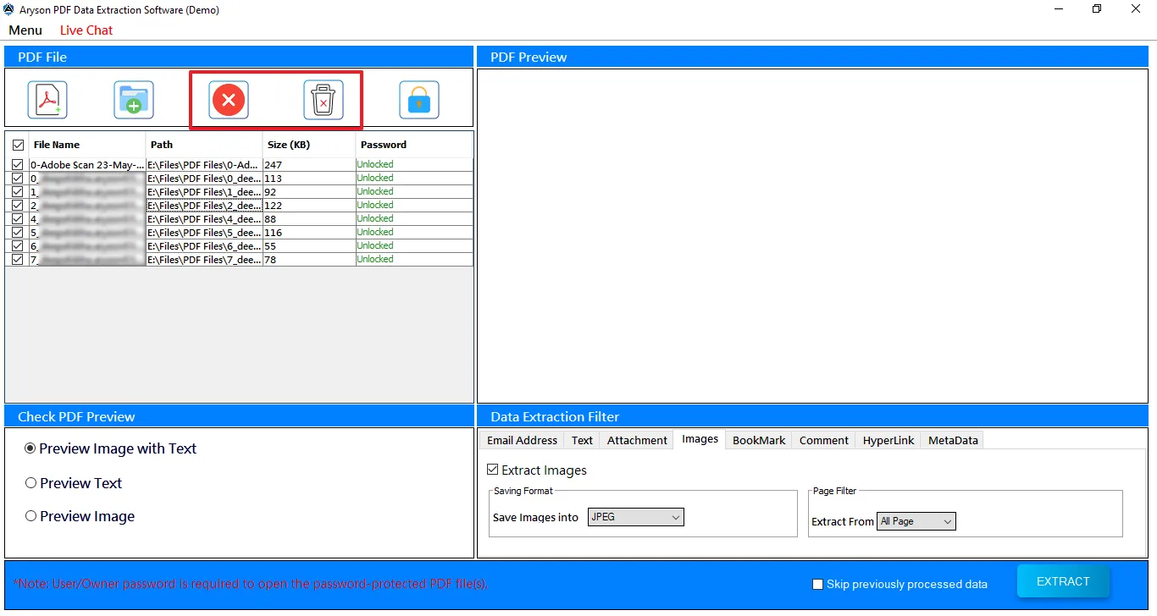Click the Path column header
The height and width of the screenshot is (616, 1157).
pos(204,145)
